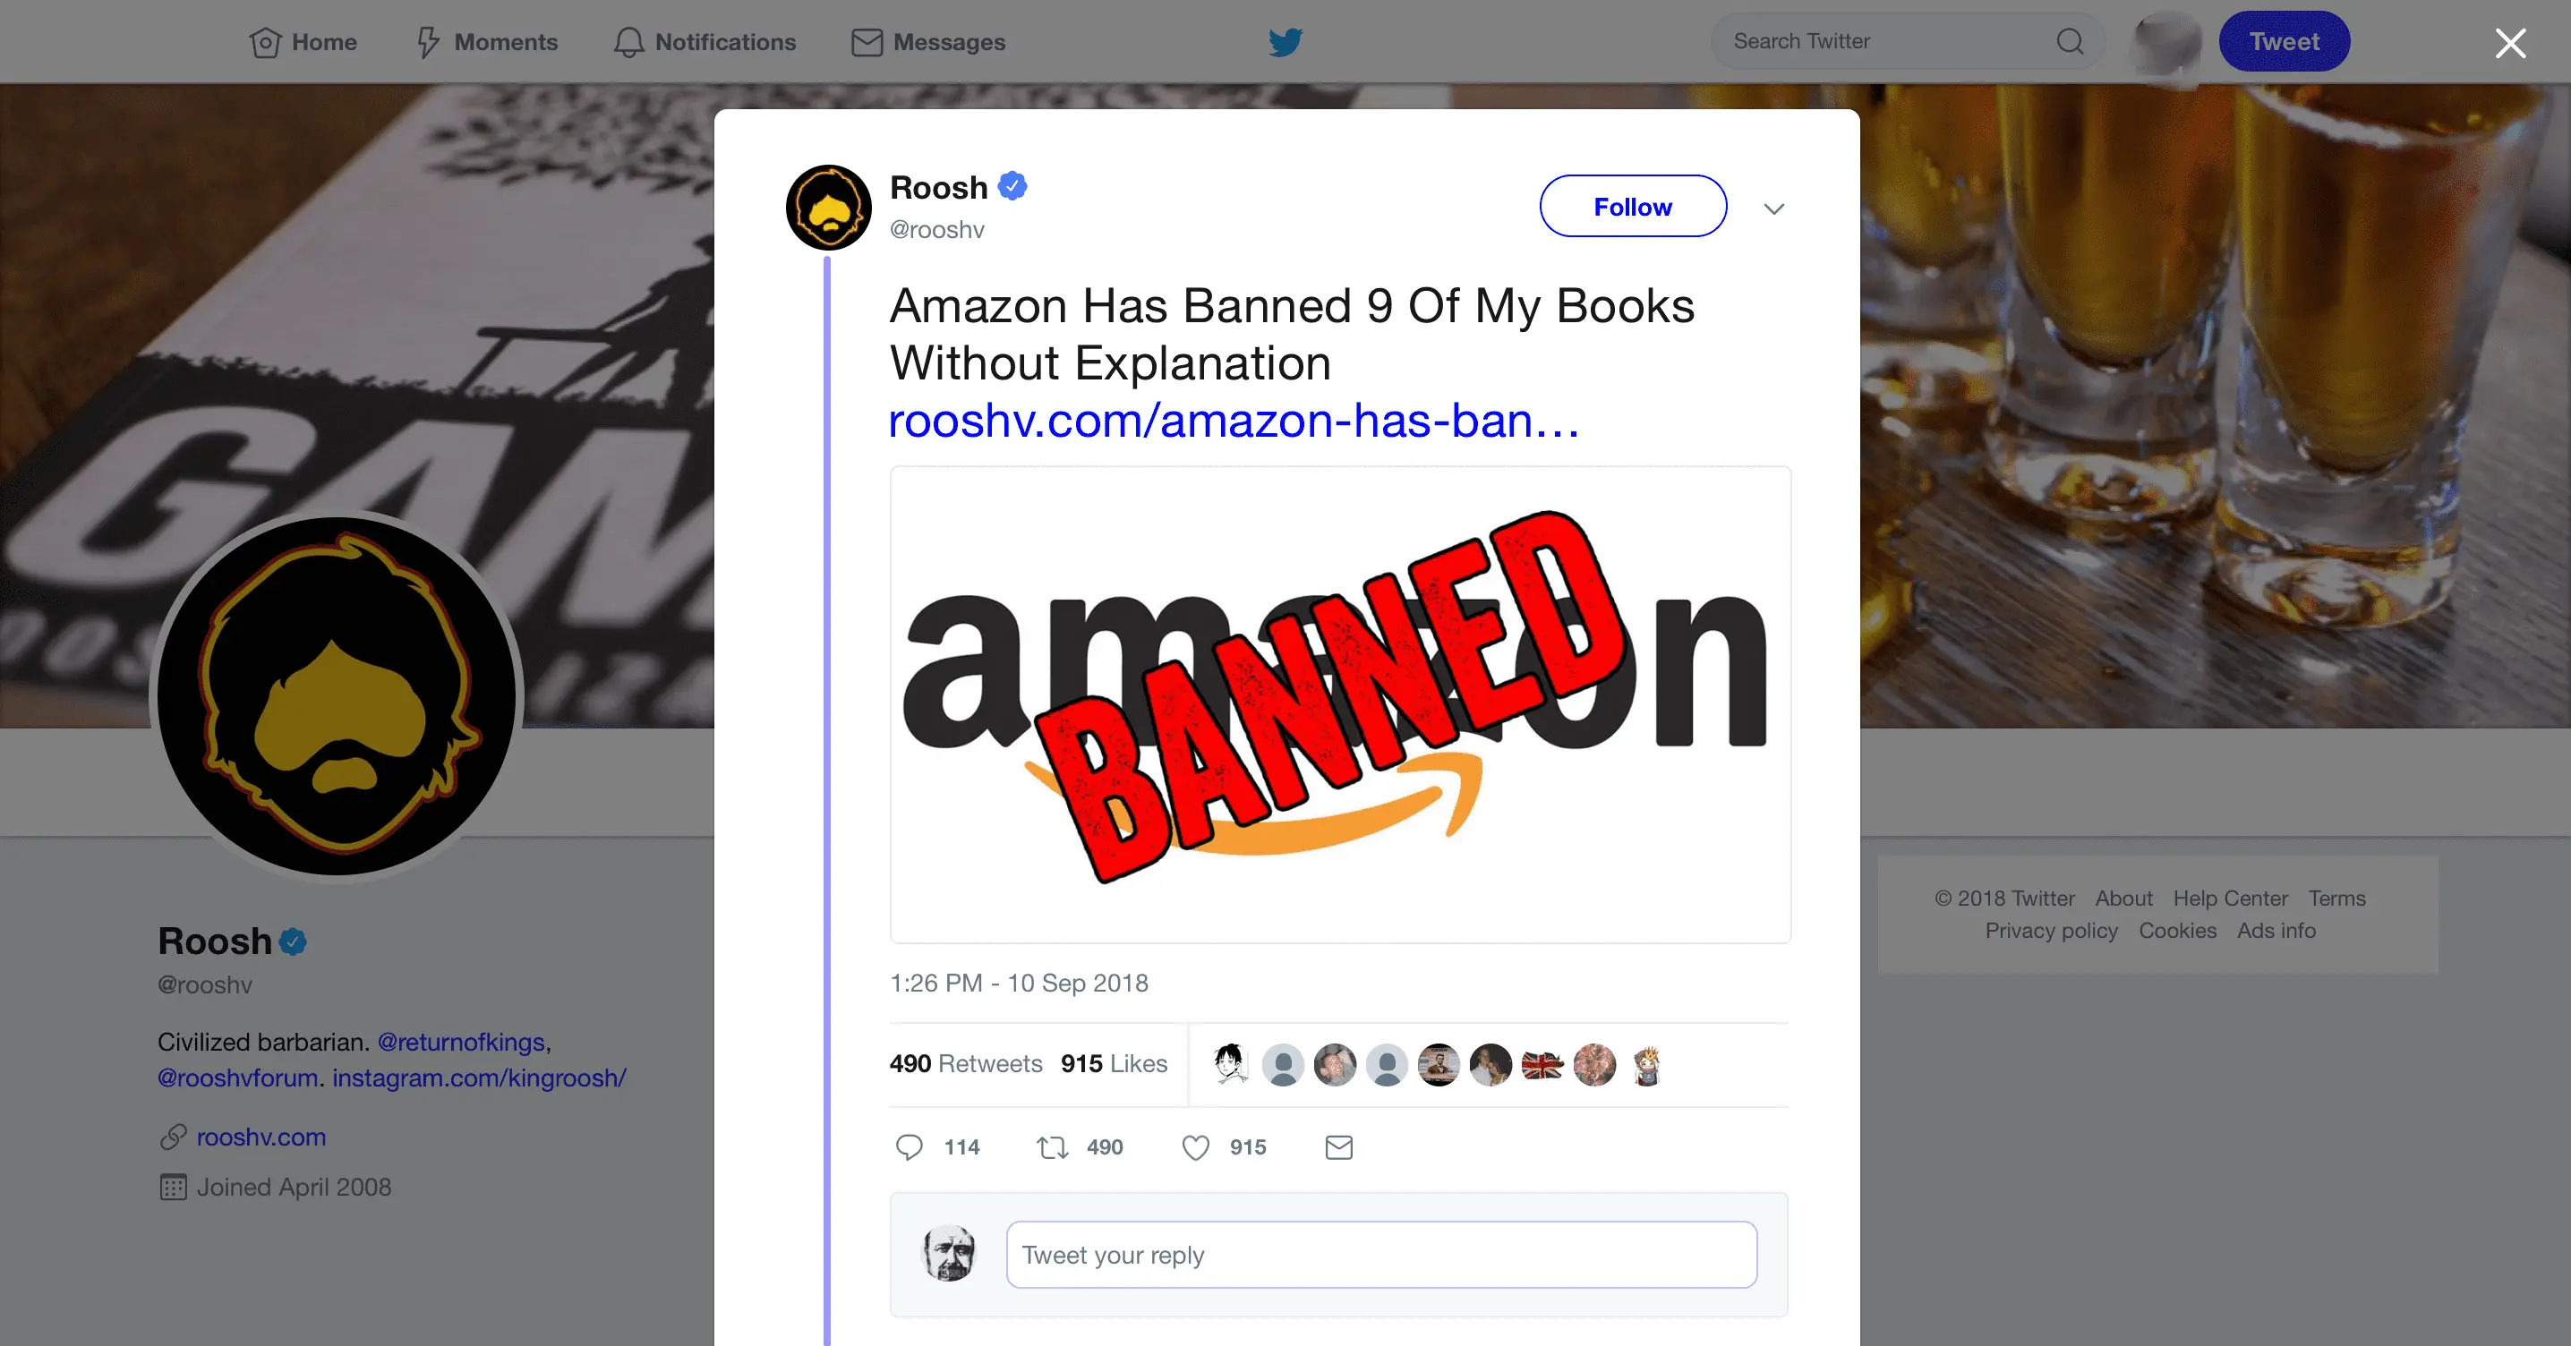Open the Moments tab

click(x=487, y=42)
